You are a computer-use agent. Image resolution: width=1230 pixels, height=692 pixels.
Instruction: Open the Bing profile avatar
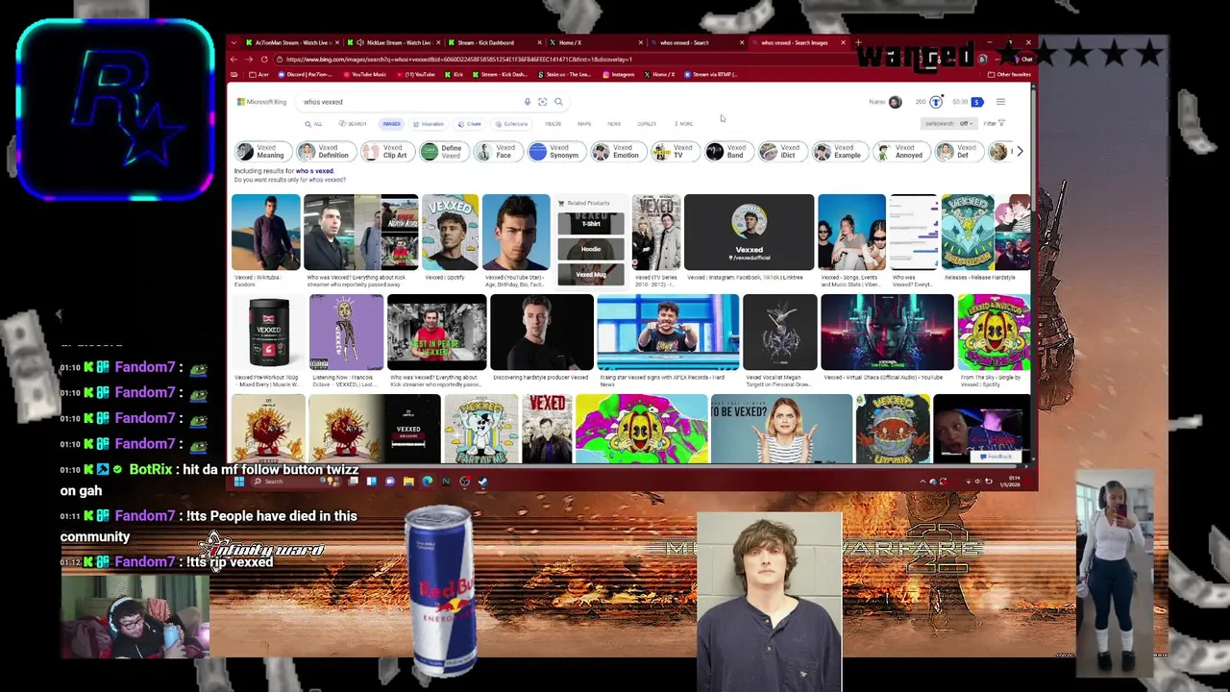tap(895, 102)
